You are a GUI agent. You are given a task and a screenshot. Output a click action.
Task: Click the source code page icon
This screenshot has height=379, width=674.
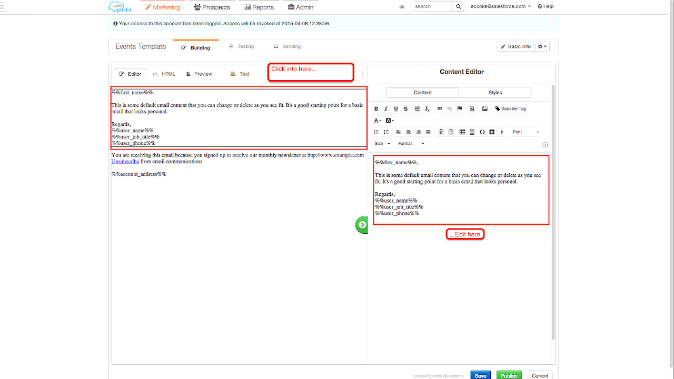click(x=472, y=109)
